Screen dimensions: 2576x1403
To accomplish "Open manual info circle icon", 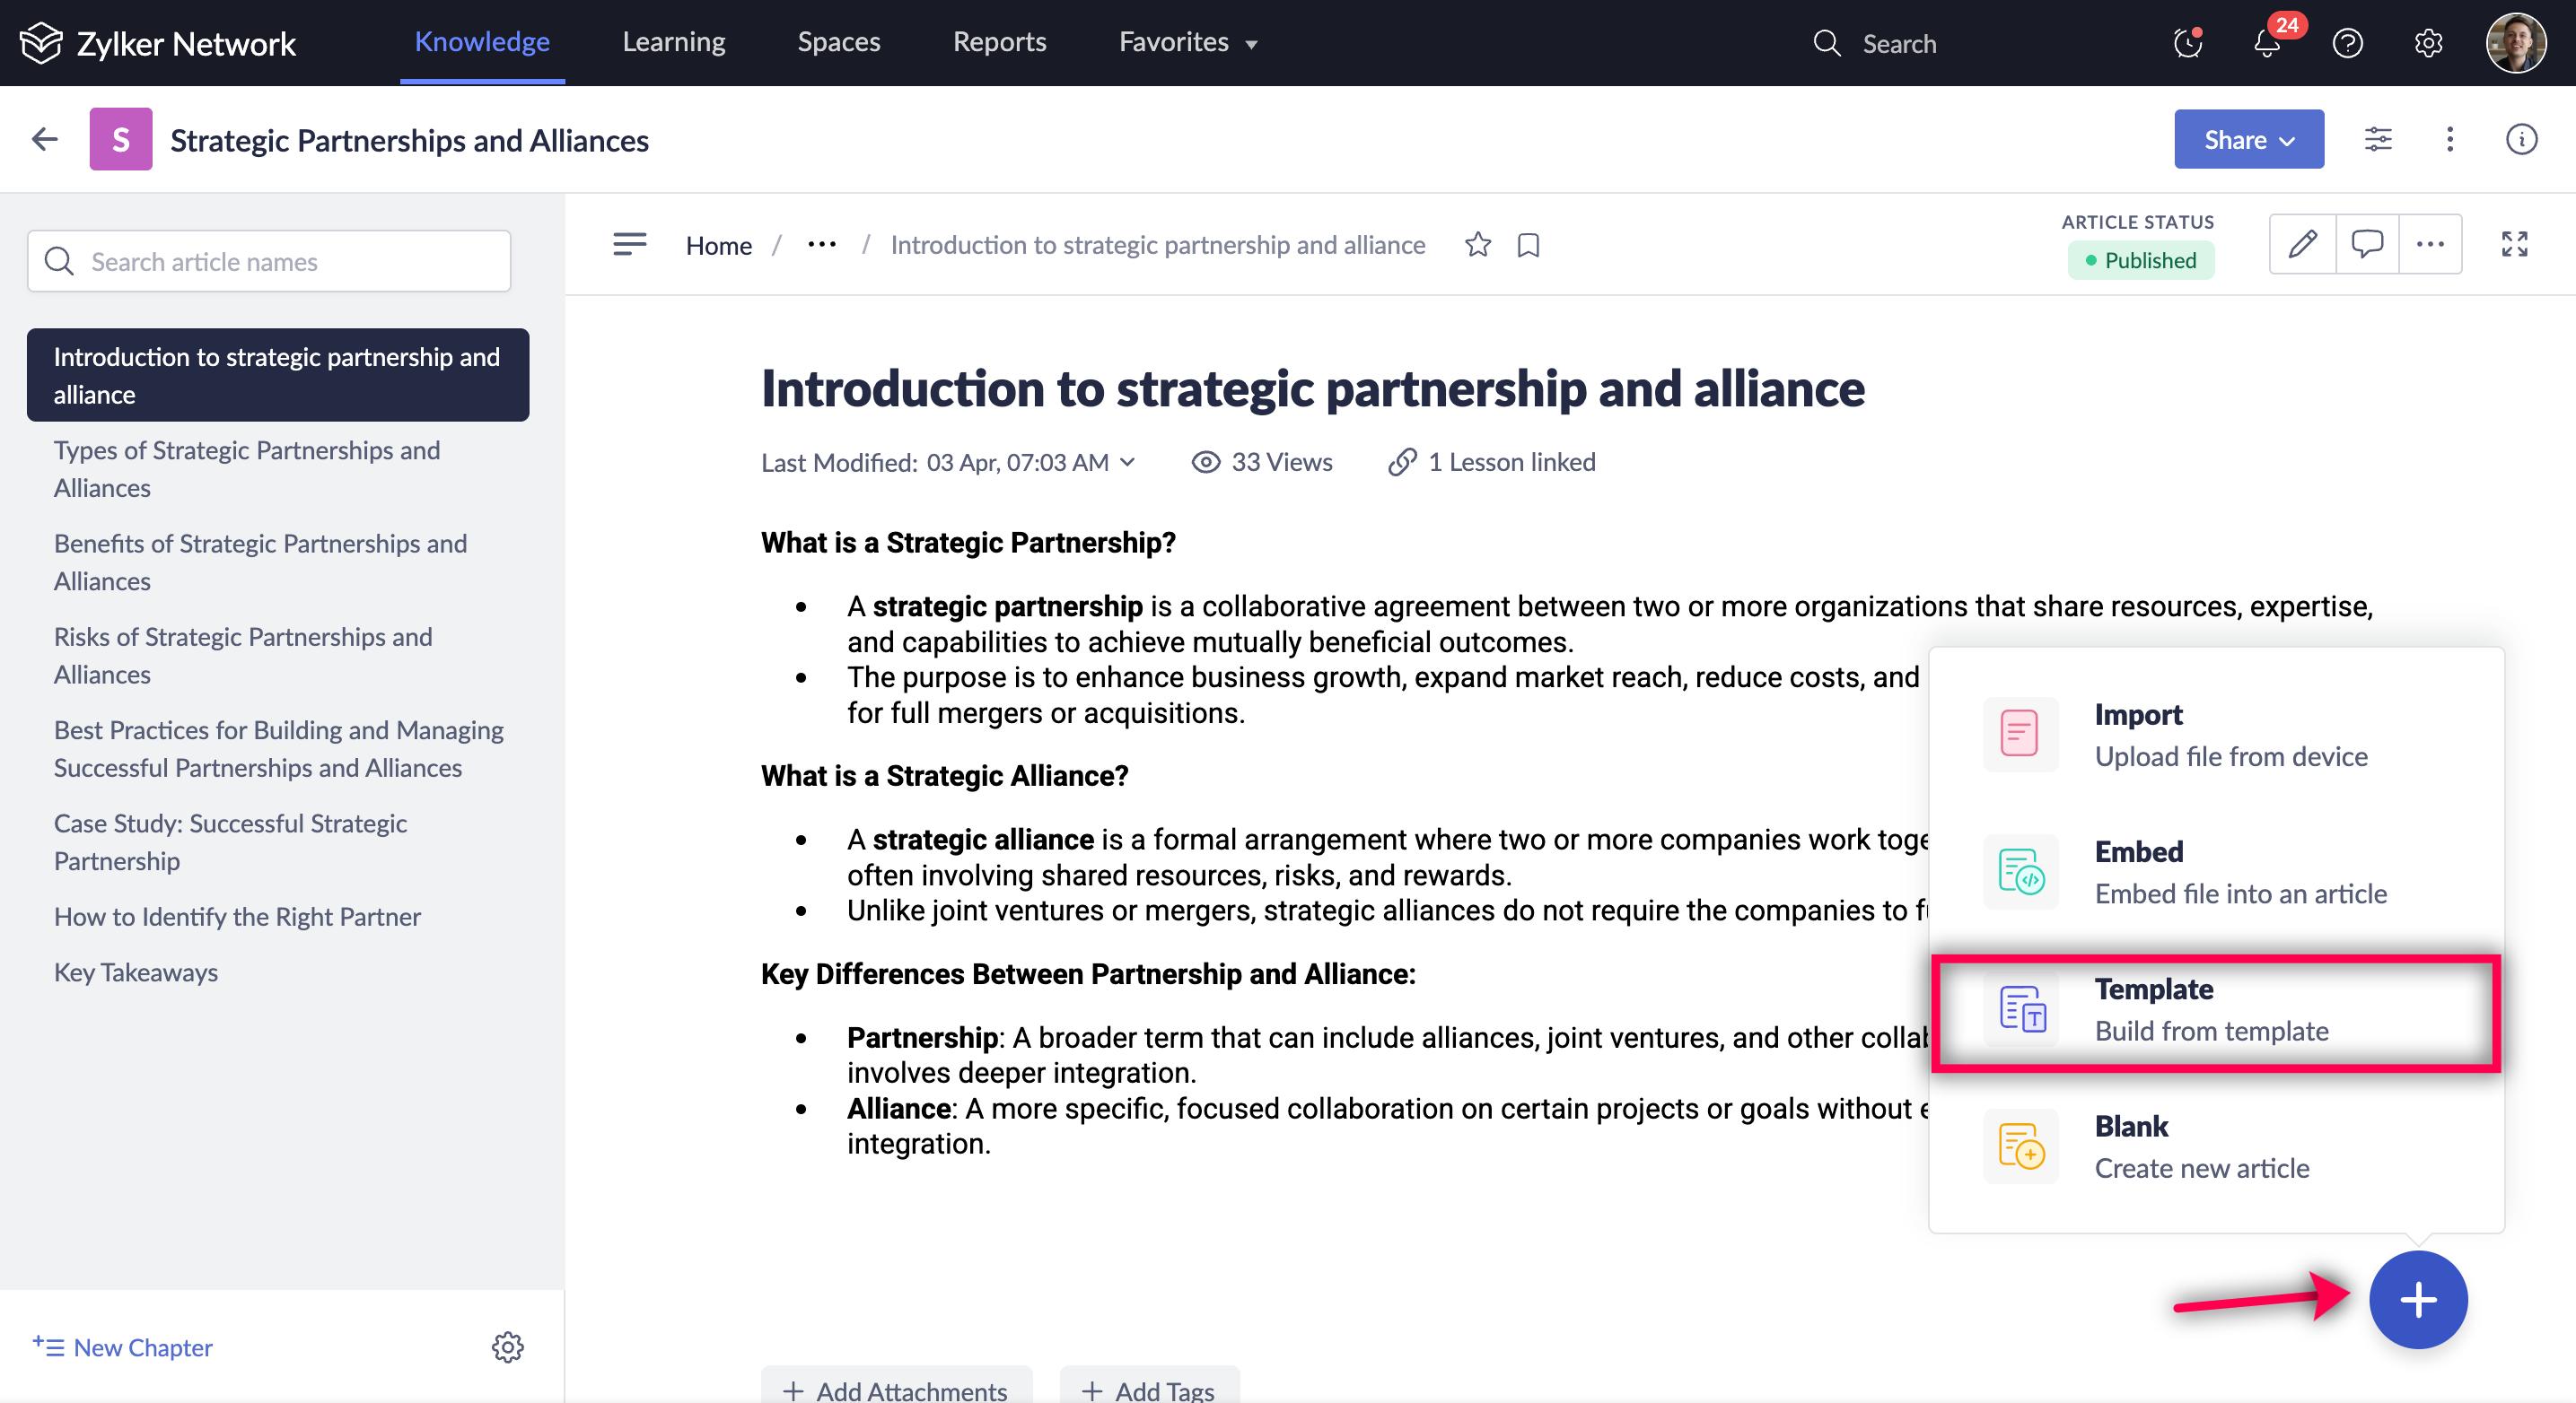I will 2521,139.
